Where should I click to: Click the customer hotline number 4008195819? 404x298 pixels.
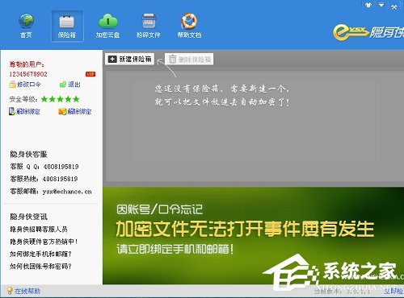tap(60, 179)
